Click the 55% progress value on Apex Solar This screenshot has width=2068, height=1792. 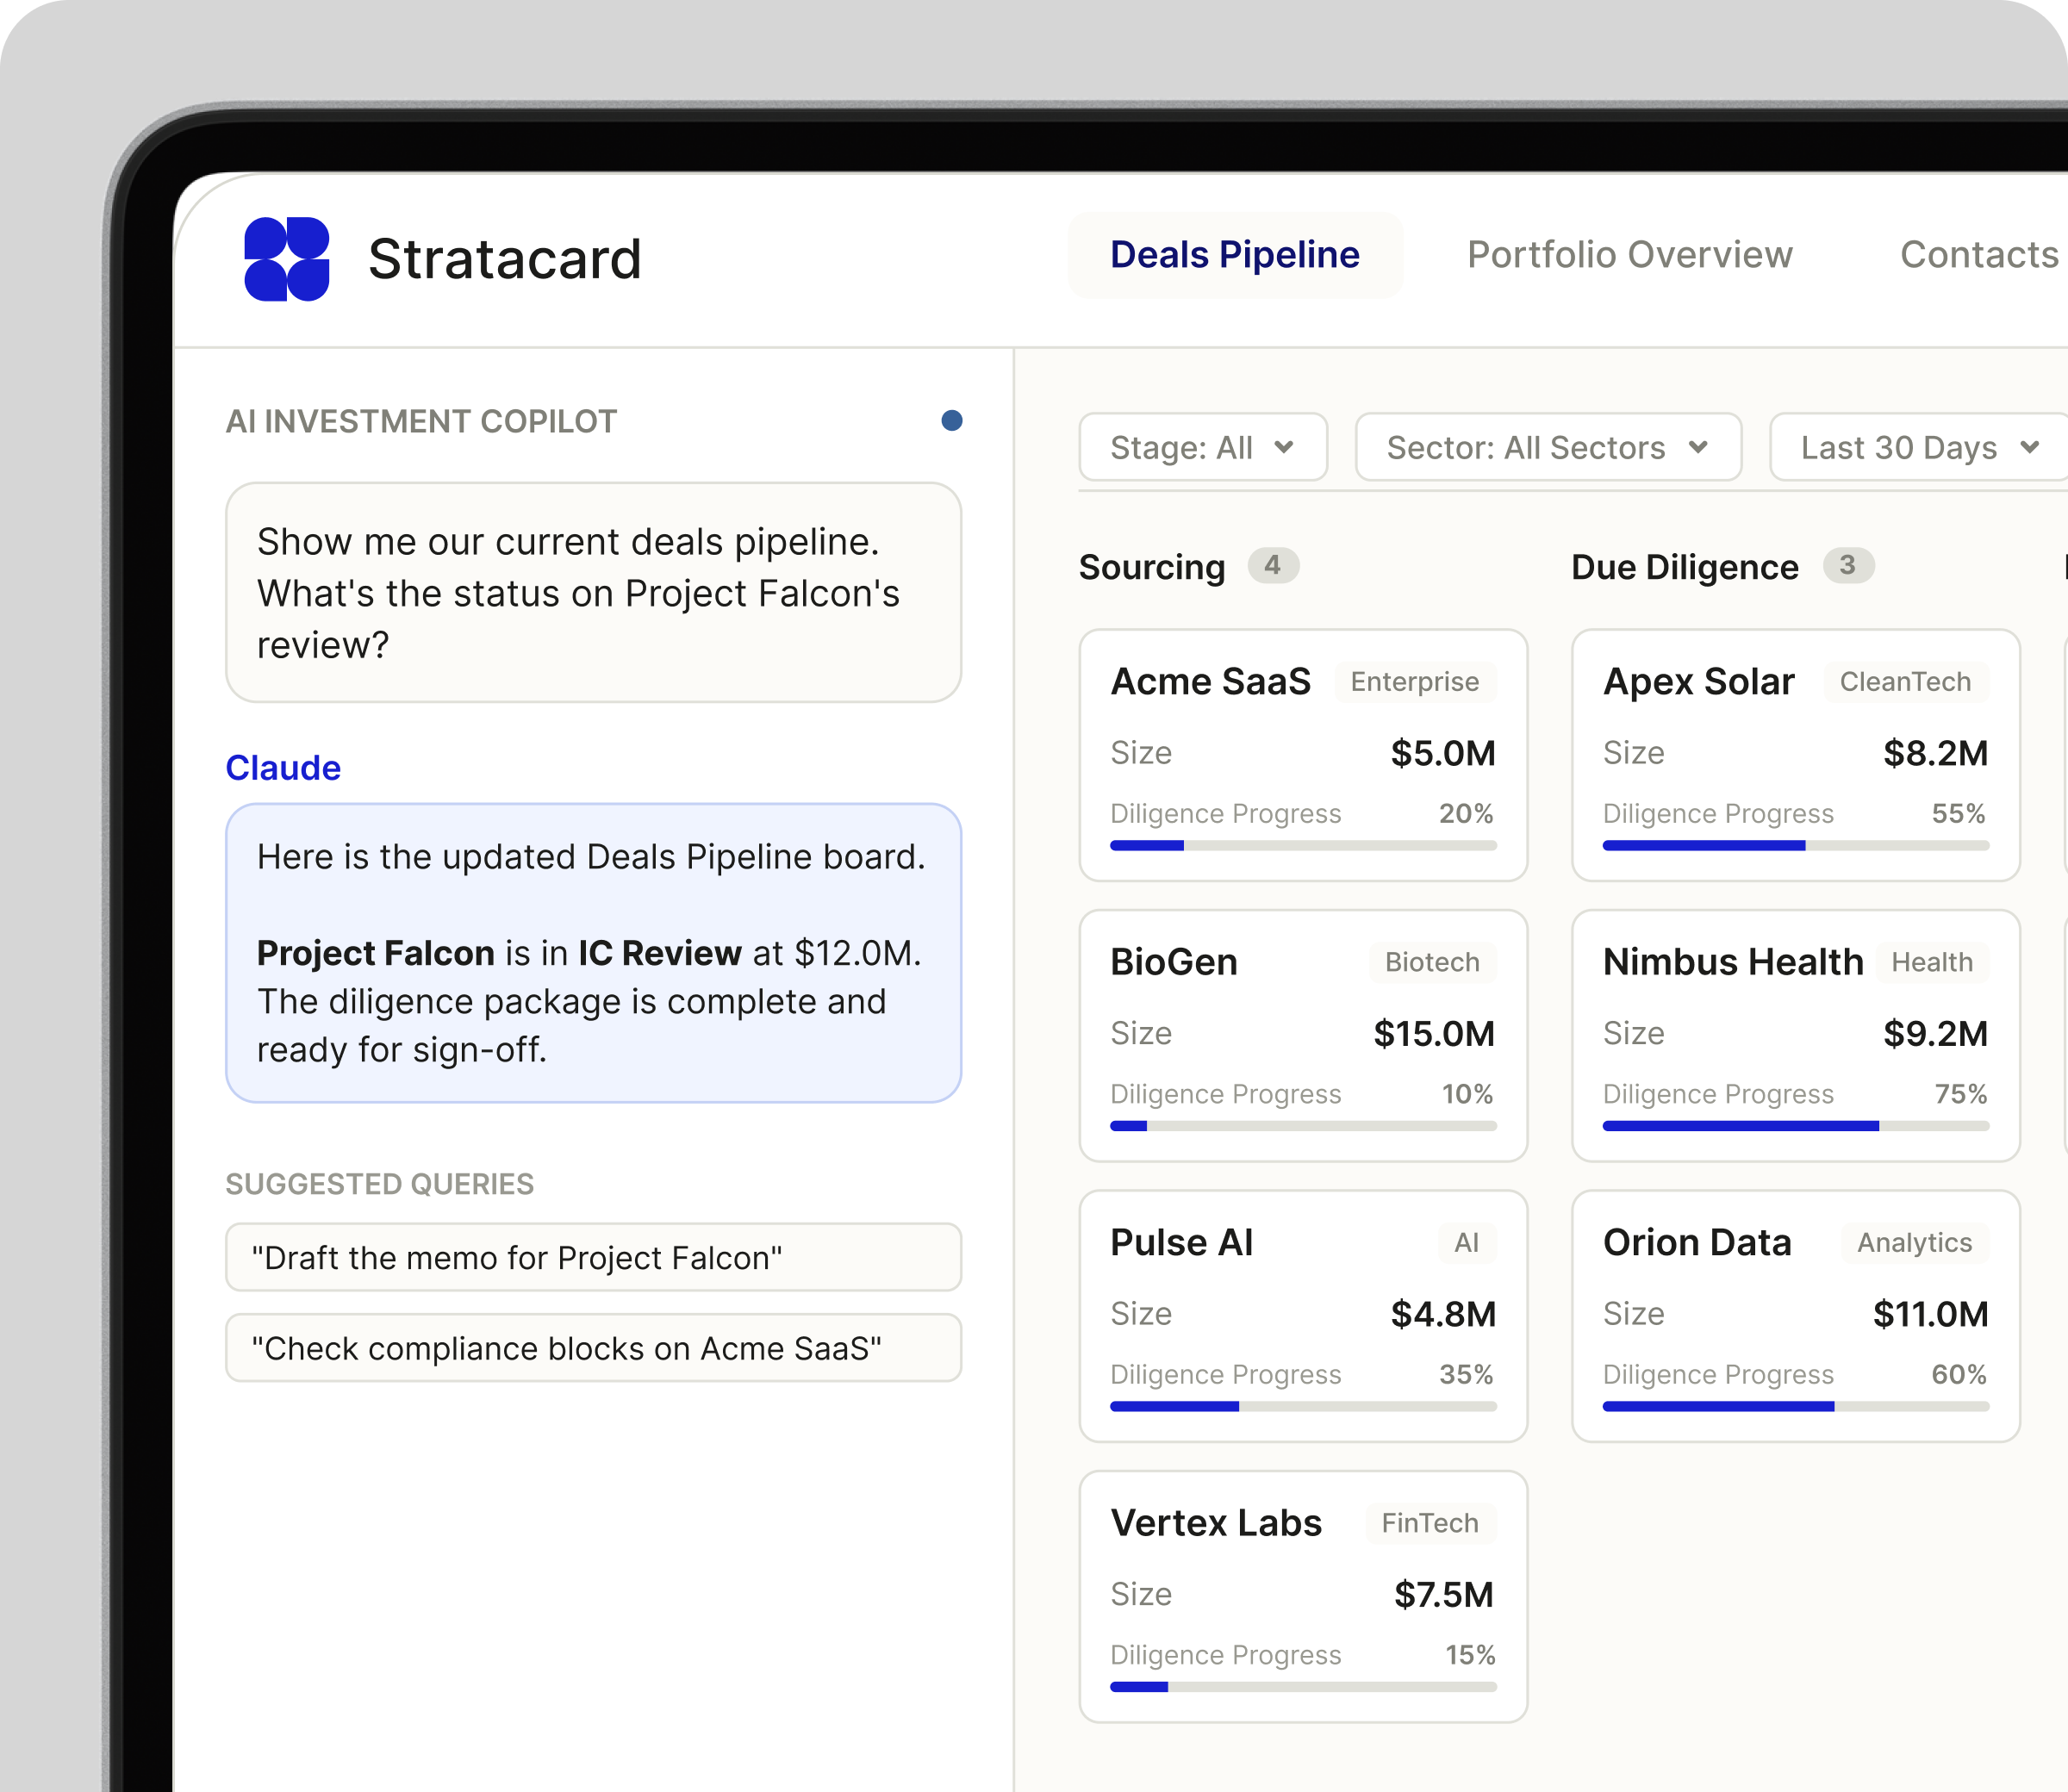click(1958, 813)
